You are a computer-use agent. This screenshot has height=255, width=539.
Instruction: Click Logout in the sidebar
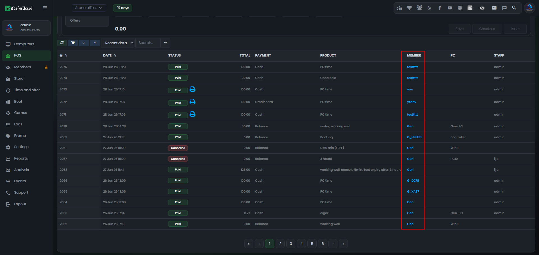point(26,204)
